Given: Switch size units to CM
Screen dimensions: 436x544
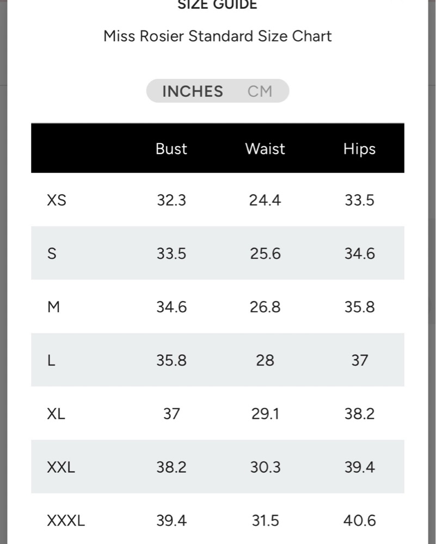Looking at the screenshot, I should (x=260, y=91).
